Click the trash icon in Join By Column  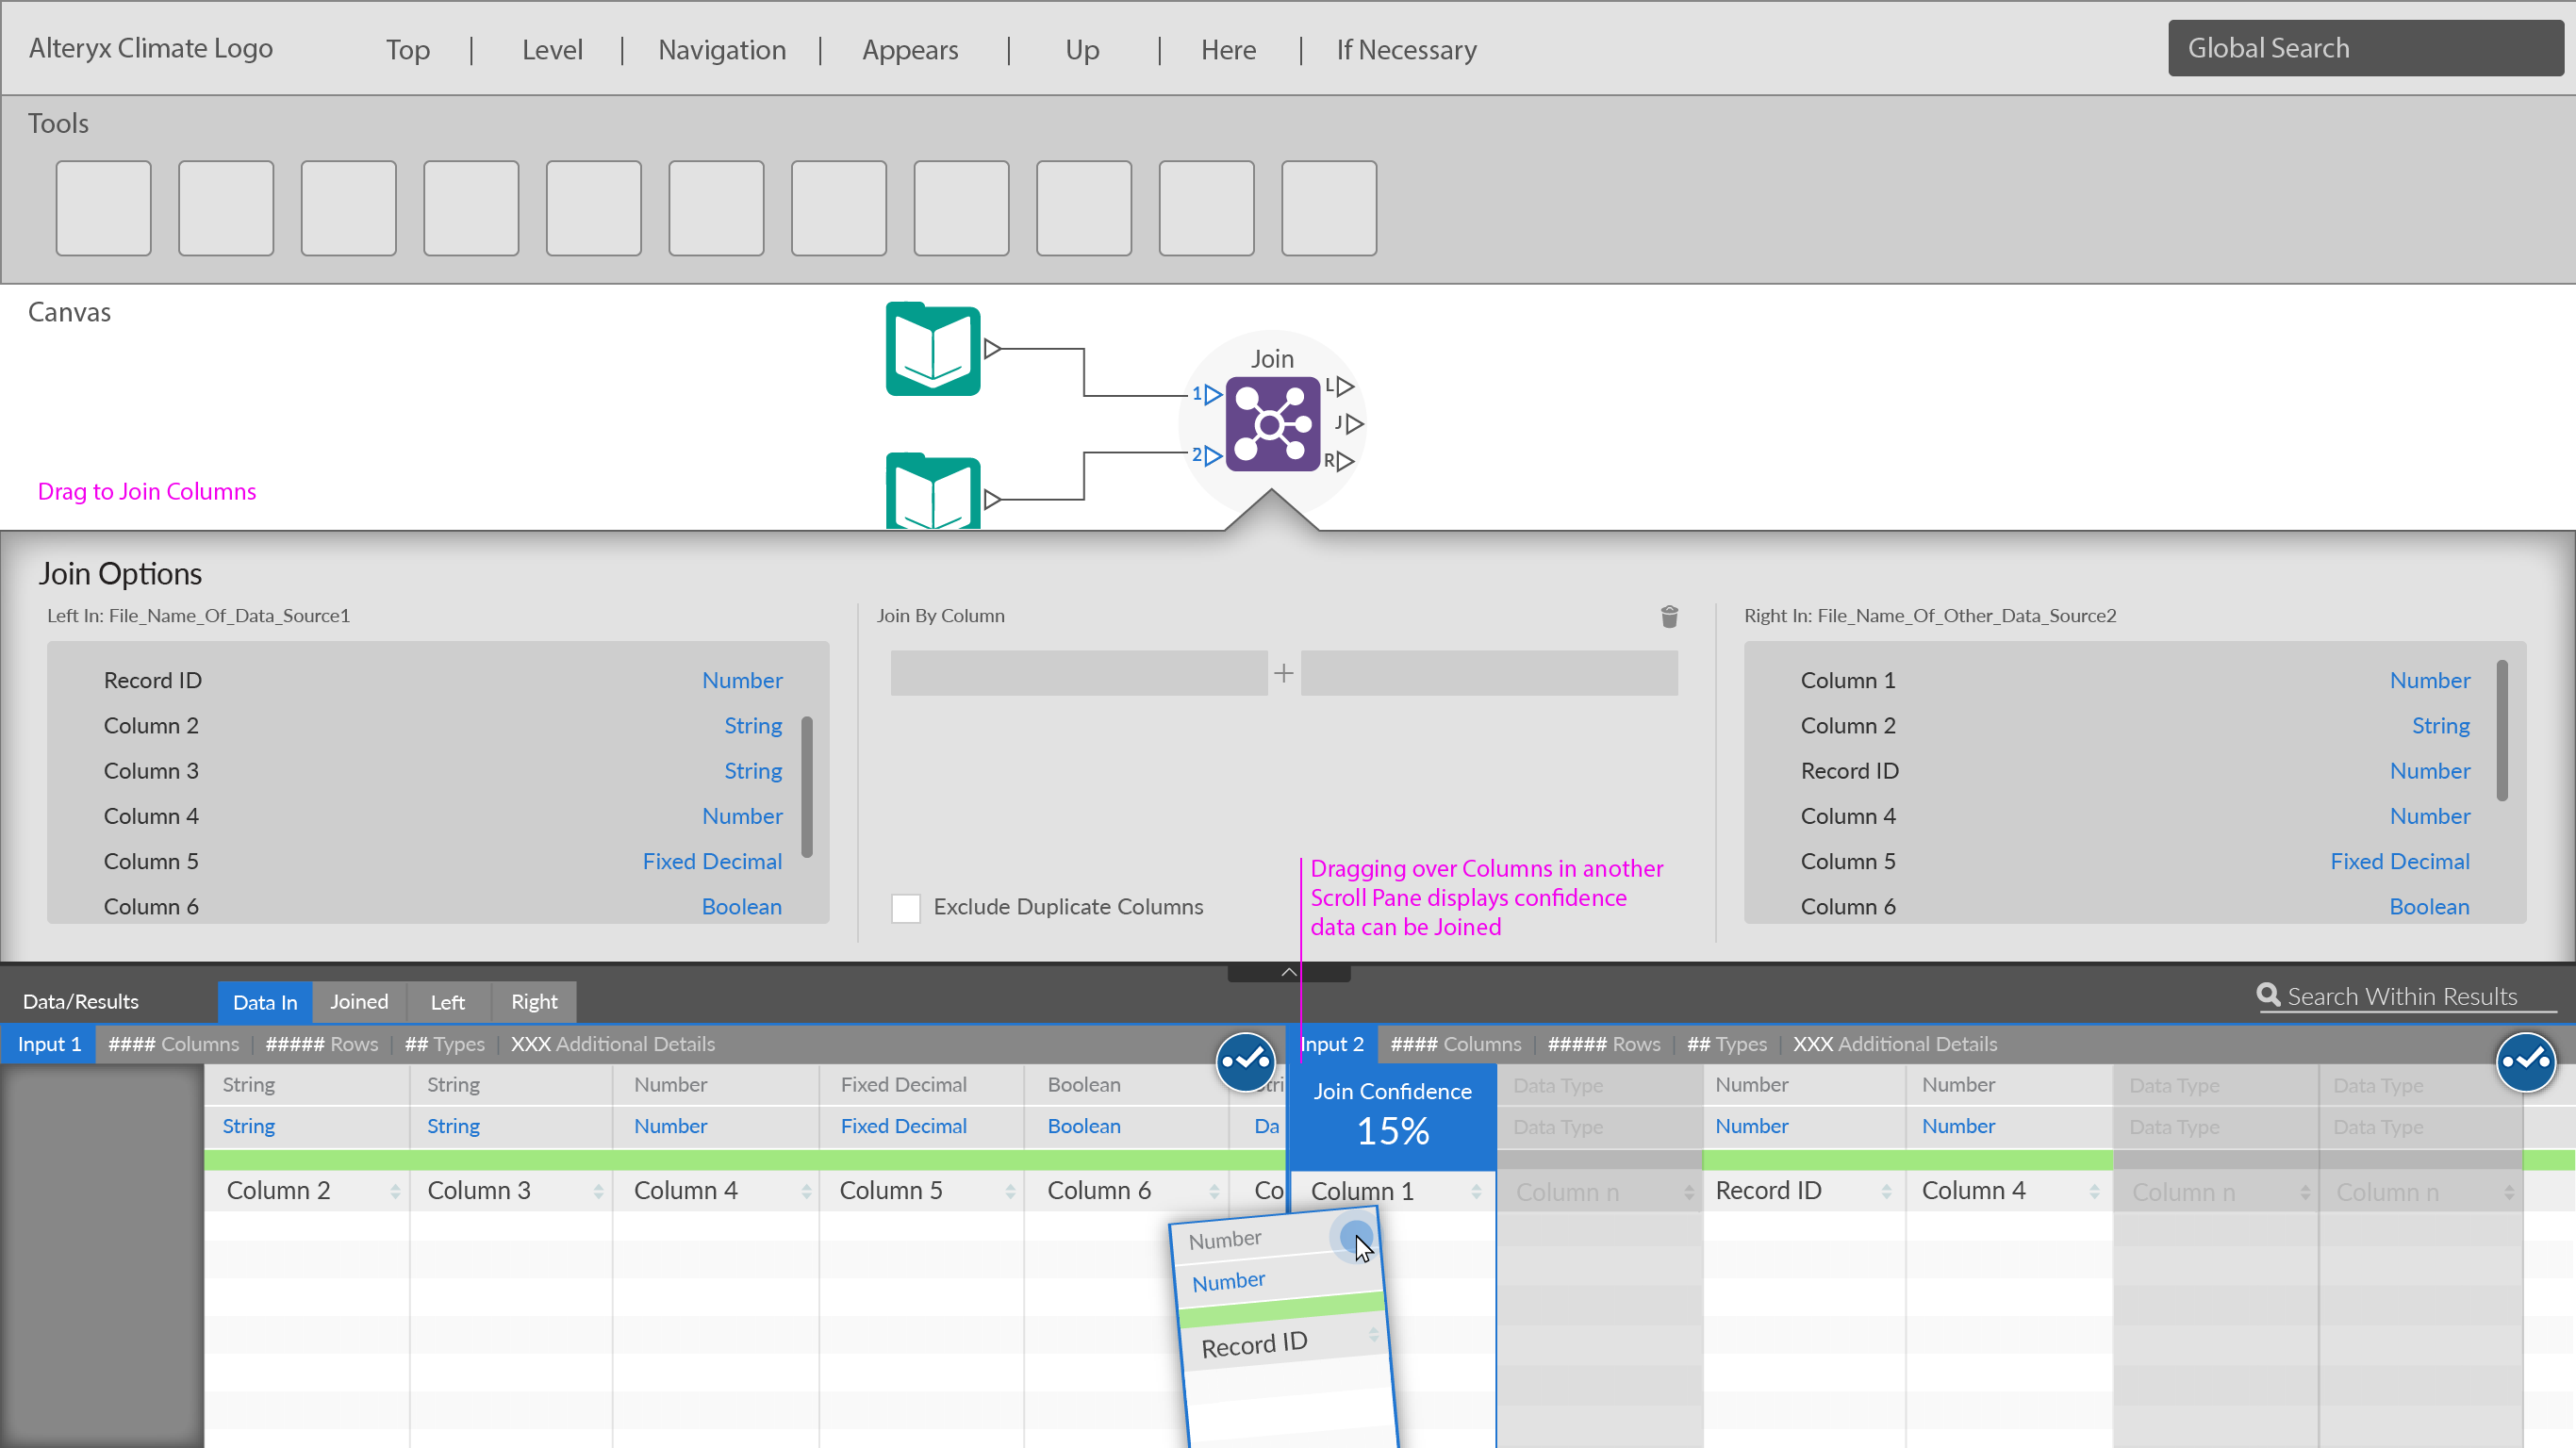click(1669, 616)
